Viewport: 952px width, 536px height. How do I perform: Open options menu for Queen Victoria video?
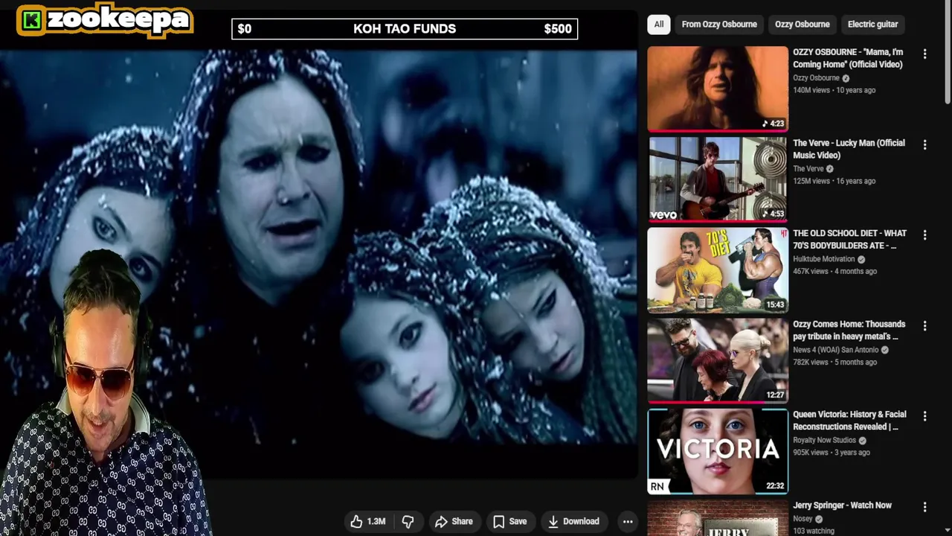[x=924, y=416]
